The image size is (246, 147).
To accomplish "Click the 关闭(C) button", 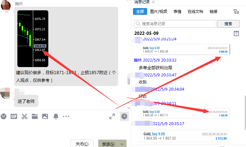I will [x=82, y=143].
